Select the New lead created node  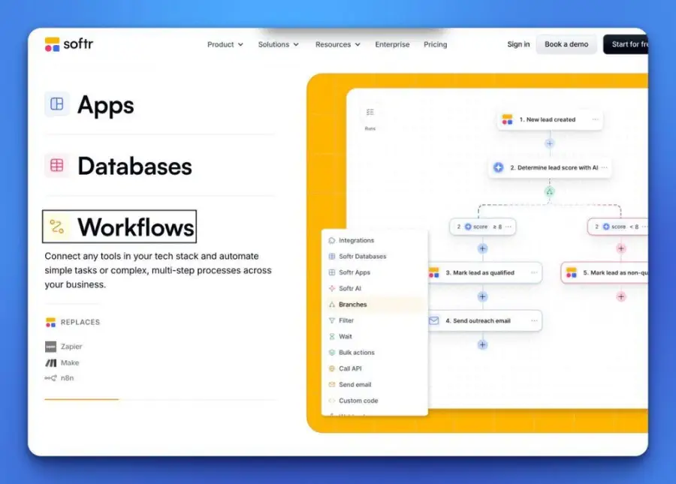pos(550,120)
